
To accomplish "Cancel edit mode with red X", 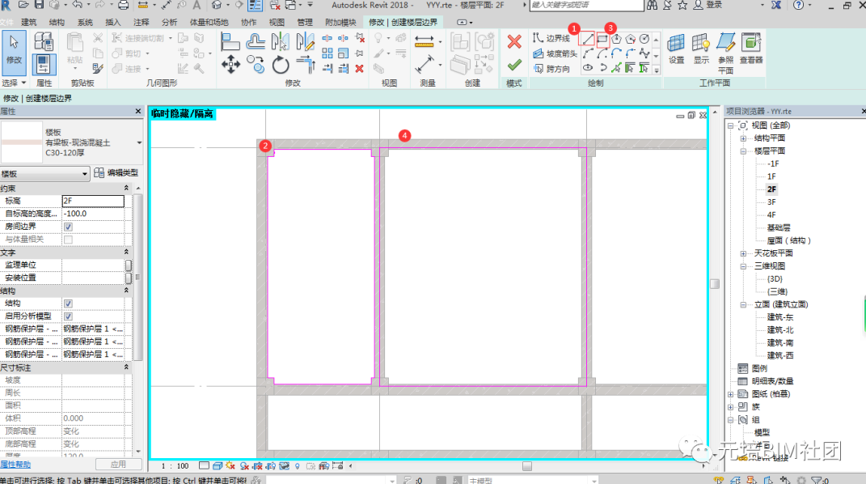I will pos(513,41).
